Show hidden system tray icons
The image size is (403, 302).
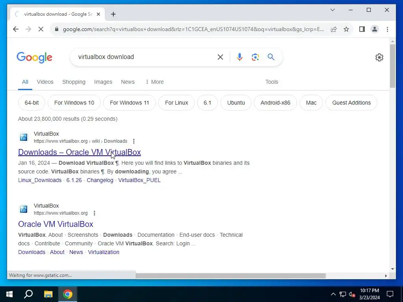pyautogui.click(x=333, y=294)
